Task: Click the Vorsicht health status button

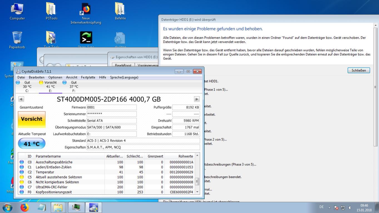Action: click(32, 119)
